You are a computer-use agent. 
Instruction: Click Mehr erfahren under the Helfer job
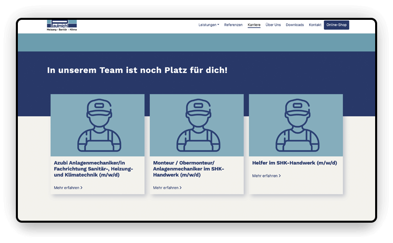tap(264, 176)
